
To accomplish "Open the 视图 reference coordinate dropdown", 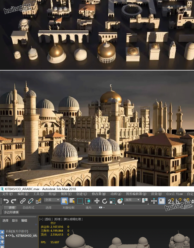I will point(132,200).
